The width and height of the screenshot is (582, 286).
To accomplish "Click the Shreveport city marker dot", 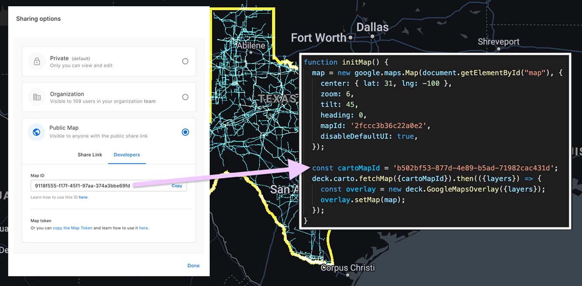I will tap(499, 50).
